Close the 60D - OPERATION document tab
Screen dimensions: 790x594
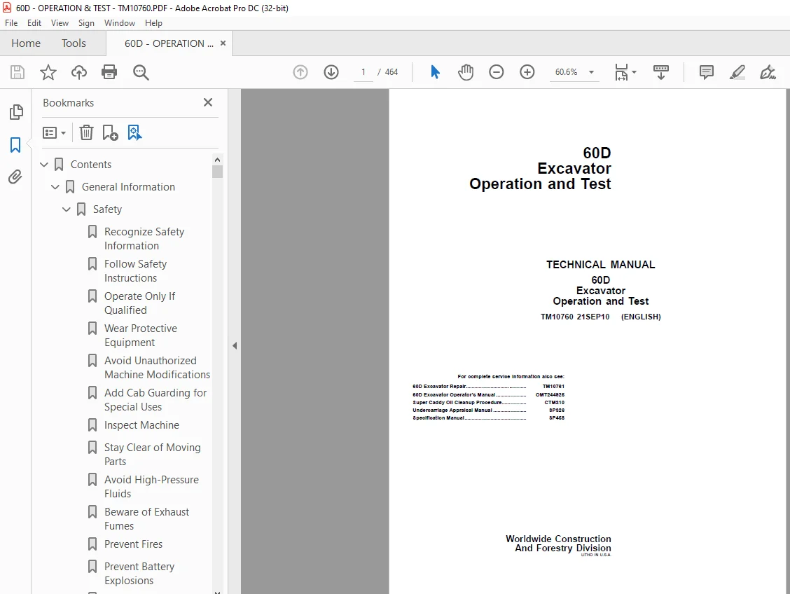(223, 43)
